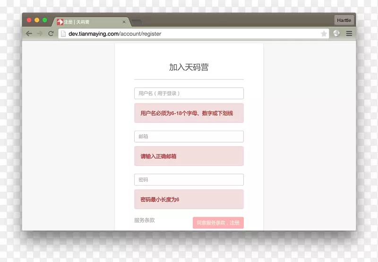
Task: Open the Harttle profile button
Action: click(344, 20)
